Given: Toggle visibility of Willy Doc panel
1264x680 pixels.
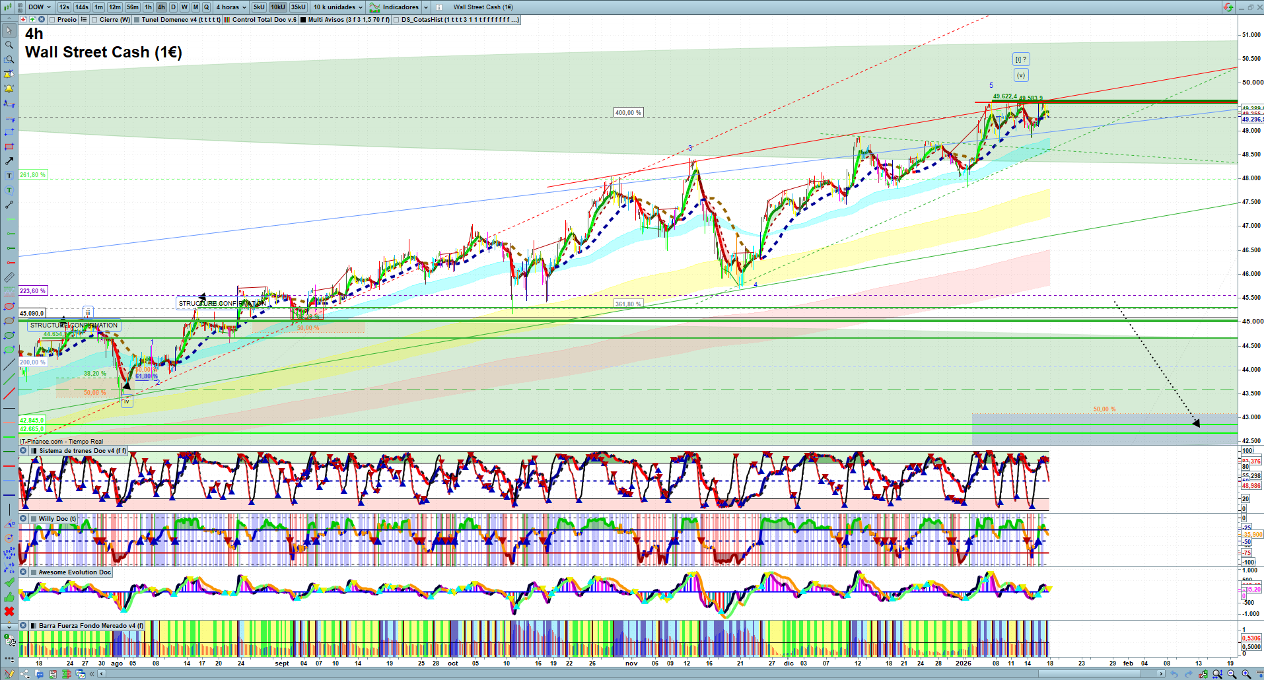Looking at the screenshot, I should (x=32, y=519).
